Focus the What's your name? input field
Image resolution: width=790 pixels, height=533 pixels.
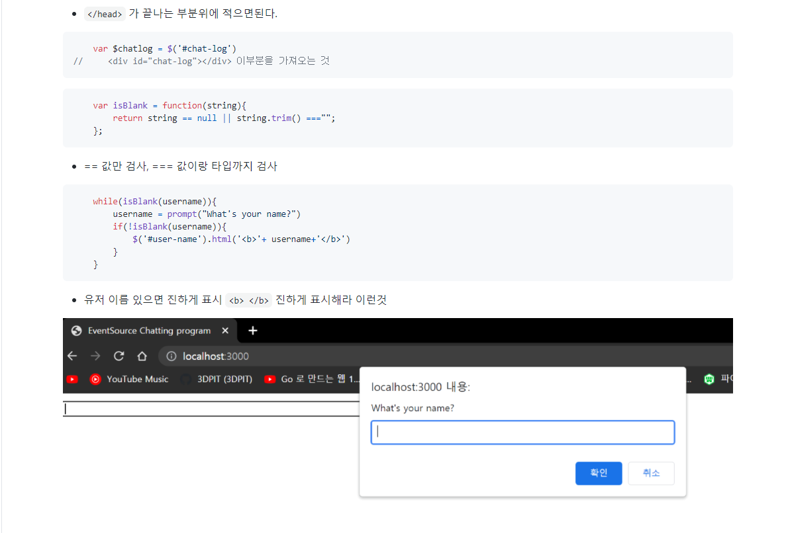point(522,432)
